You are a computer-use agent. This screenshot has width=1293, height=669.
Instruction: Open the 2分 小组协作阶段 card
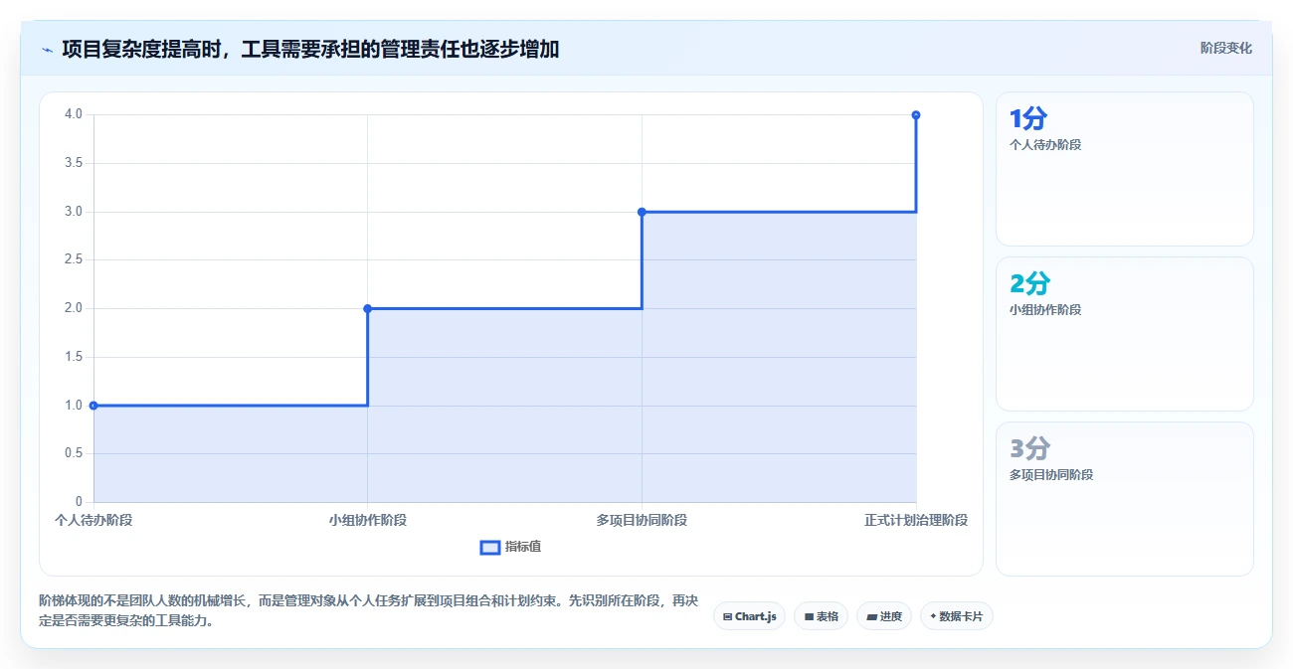[1124, 334]
